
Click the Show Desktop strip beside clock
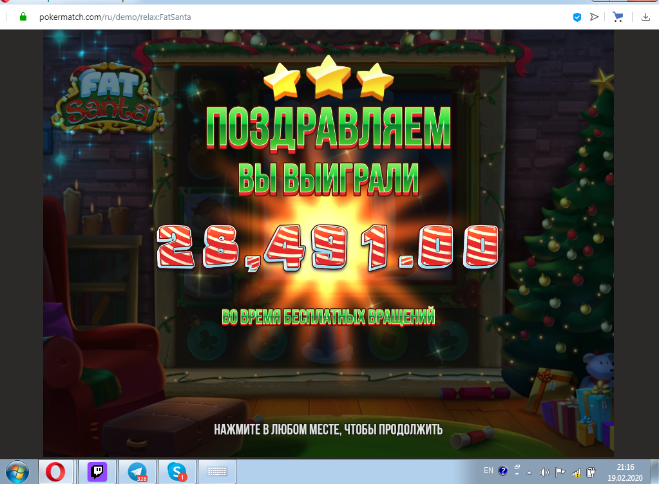[654, 471]
